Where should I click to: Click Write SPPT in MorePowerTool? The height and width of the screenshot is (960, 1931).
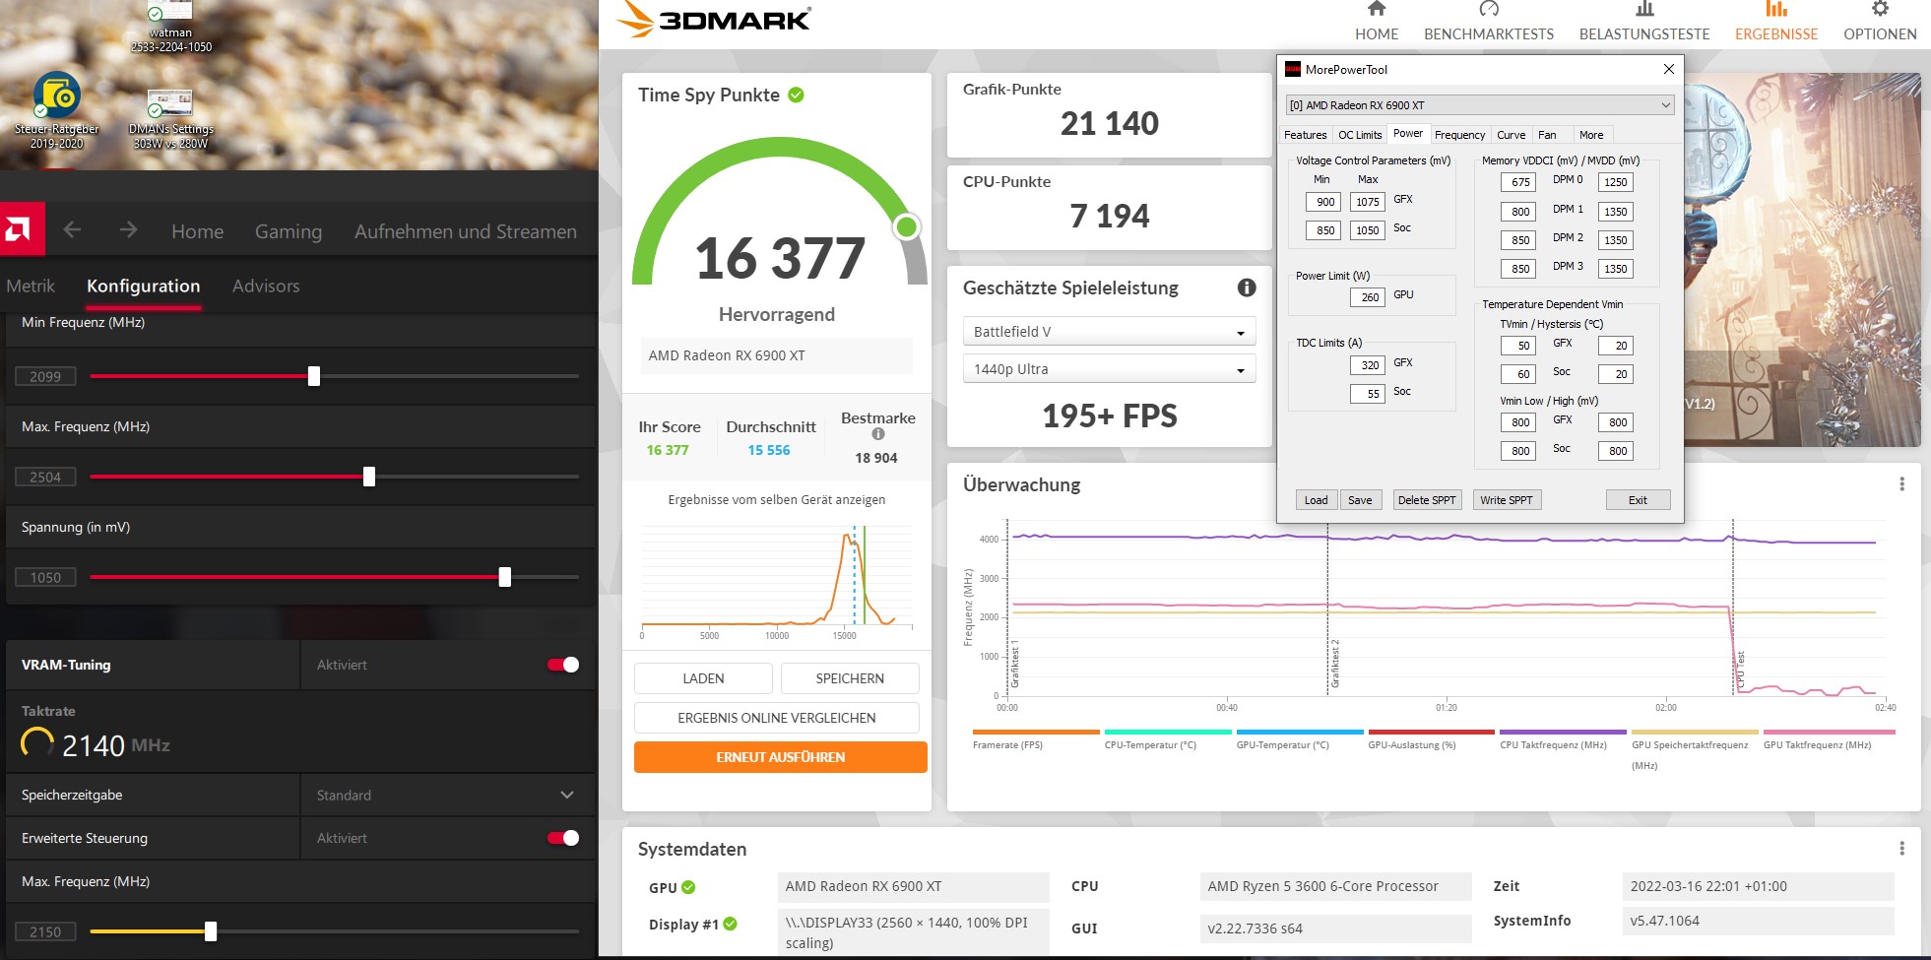[x=1506, y=500]
